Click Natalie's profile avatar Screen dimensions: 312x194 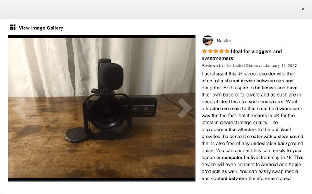[x=208, y=40]
